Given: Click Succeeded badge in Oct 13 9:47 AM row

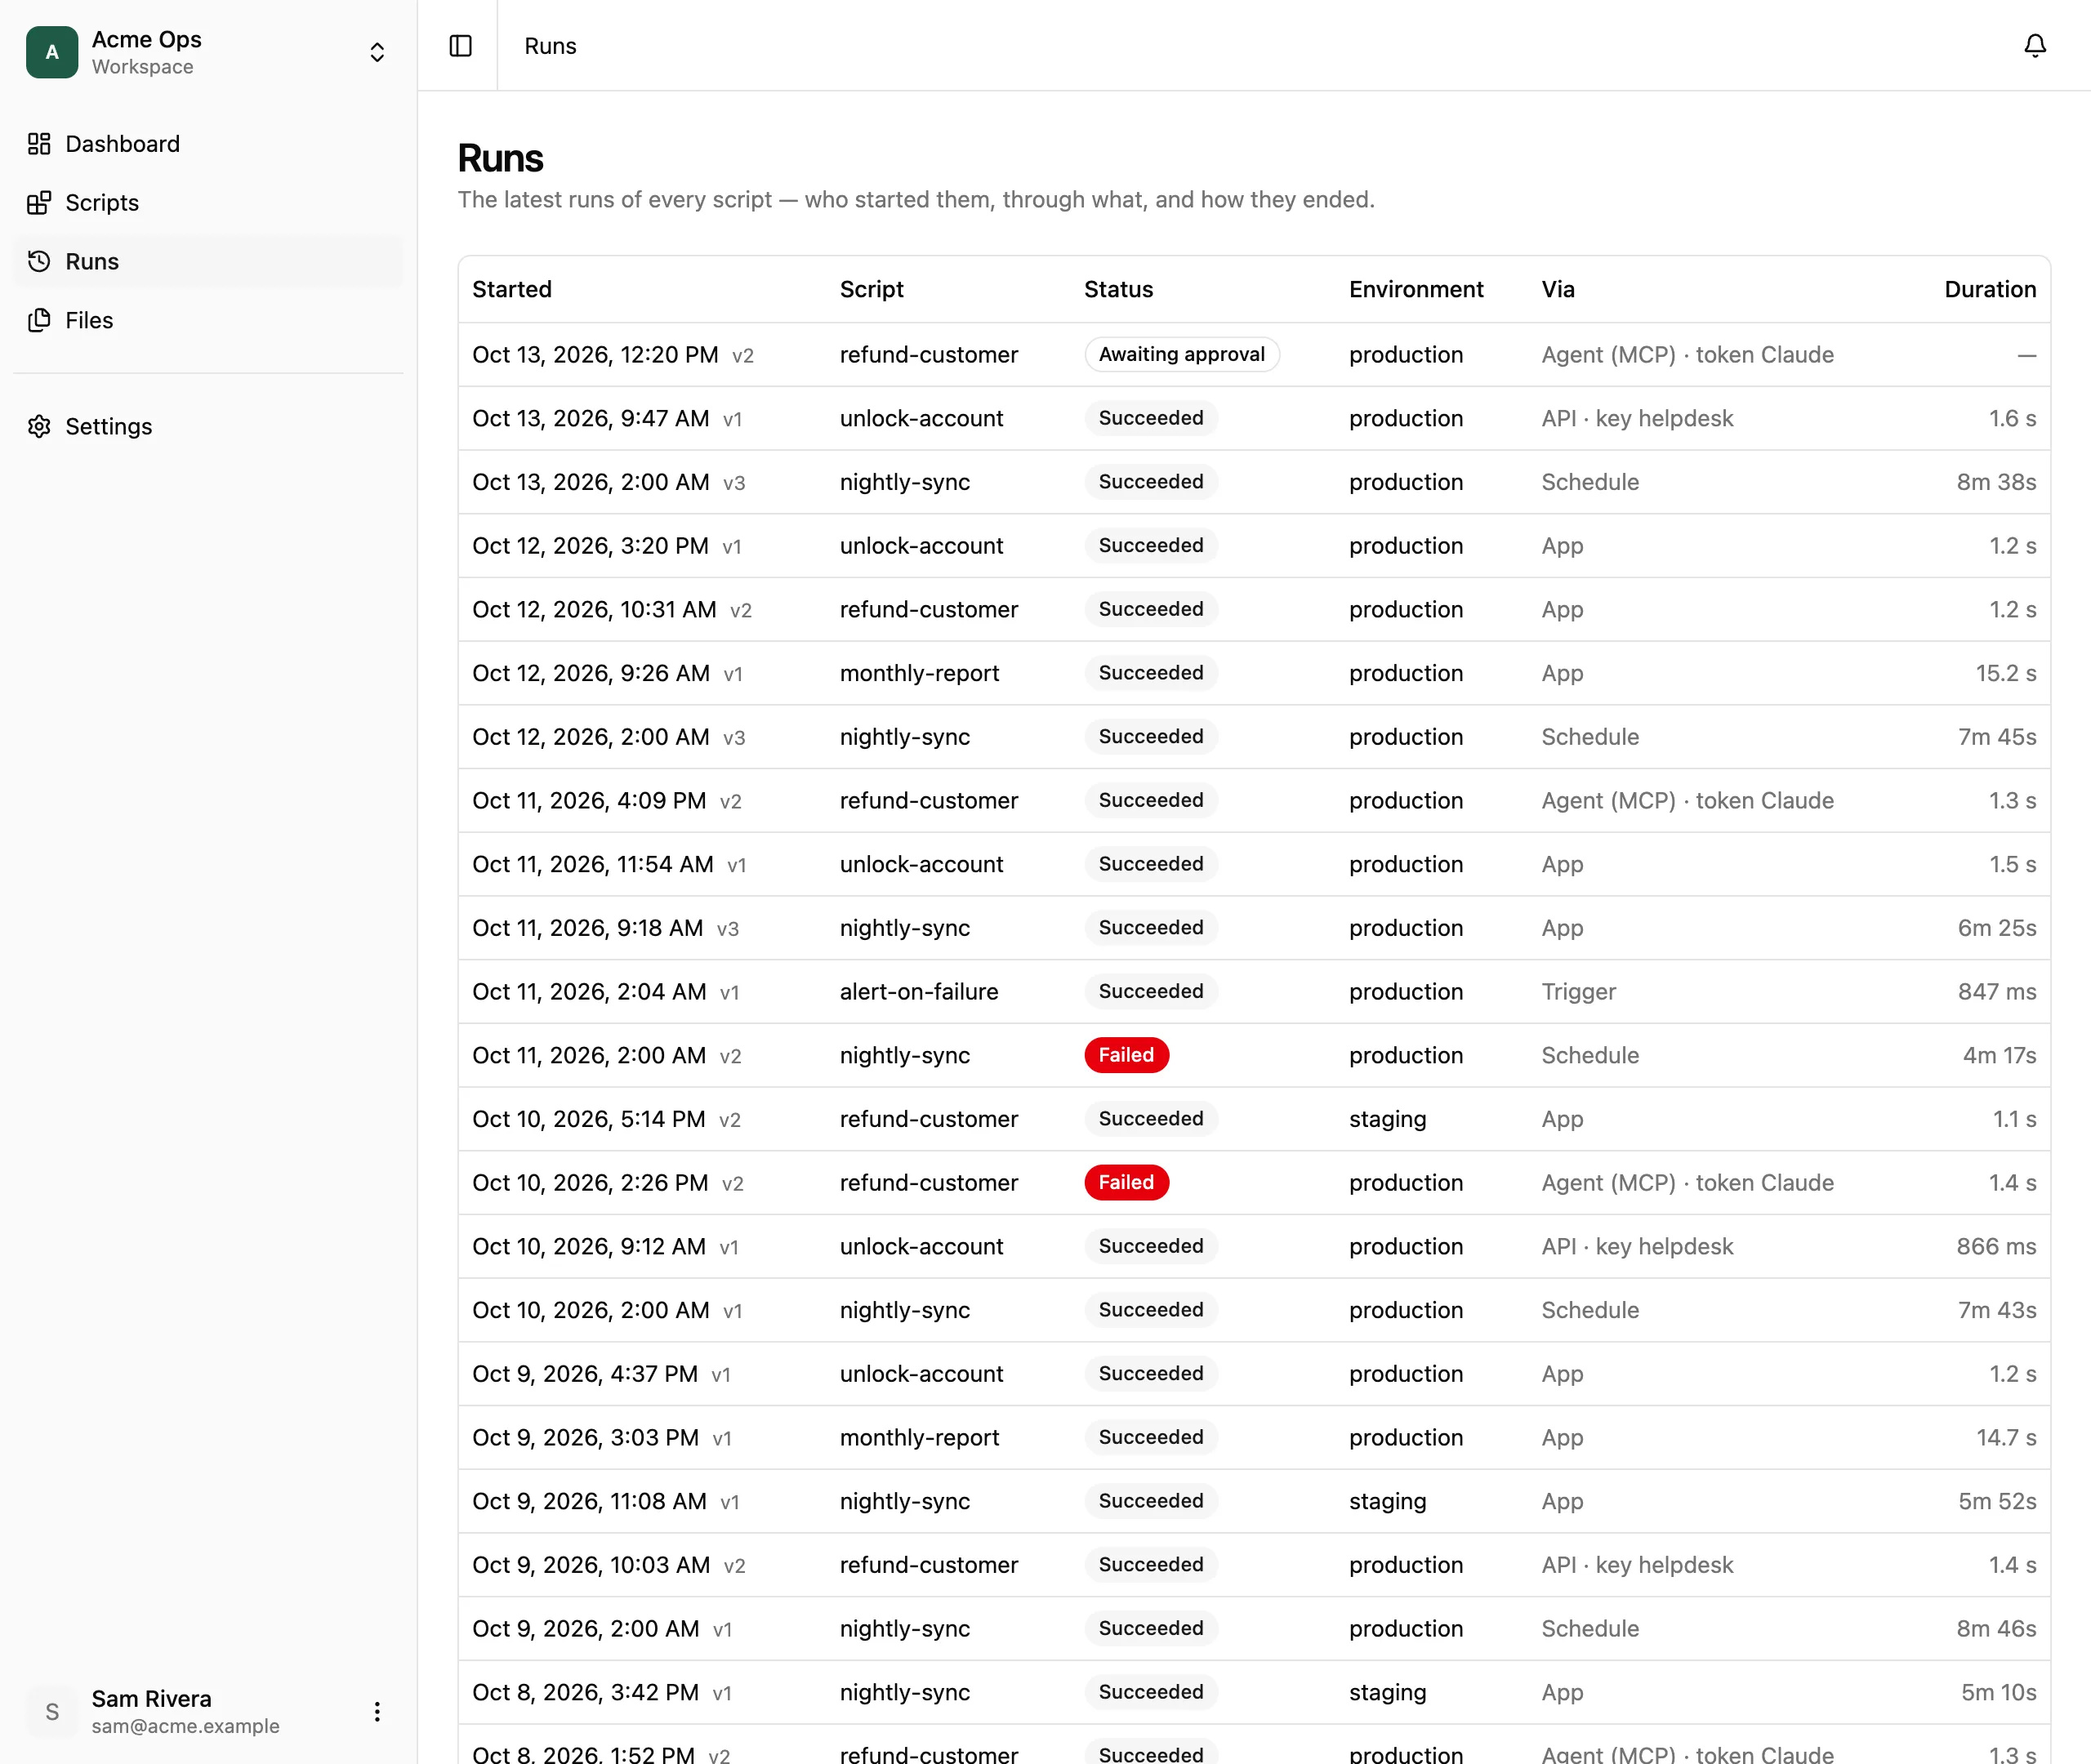Looking at the screenshot, I should (x=1151, y=419).
